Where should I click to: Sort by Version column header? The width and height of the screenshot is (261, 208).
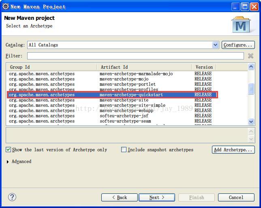click(204, 67)
